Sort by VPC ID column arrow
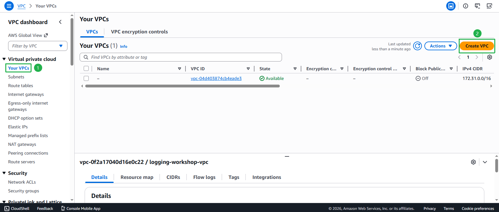The width and height of the screenshot is (499, 212). tap(248, 69)
